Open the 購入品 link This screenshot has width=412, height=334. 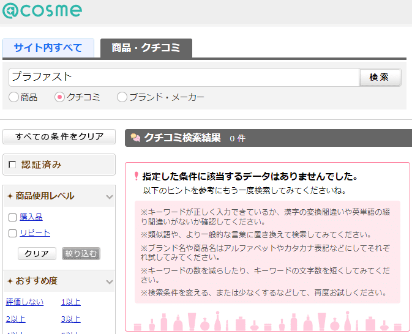[x=31, y=217]
